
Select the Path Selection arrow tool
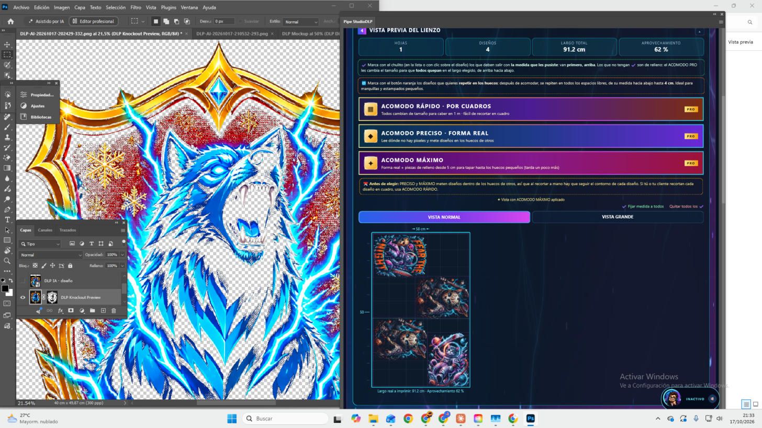(7, 230)
